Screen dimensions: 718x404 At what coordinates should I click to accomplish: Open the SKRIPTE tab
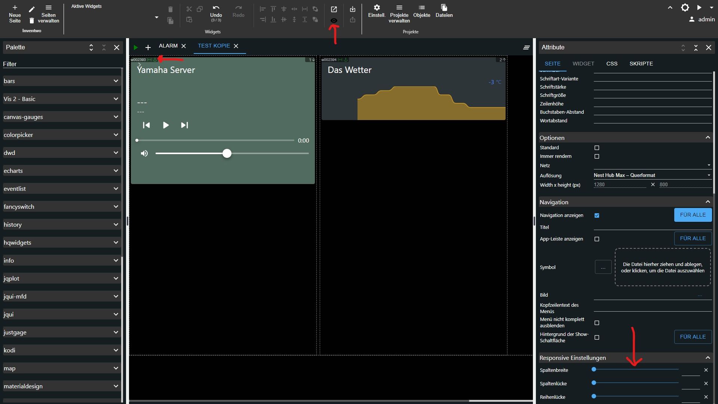[641, 64]
